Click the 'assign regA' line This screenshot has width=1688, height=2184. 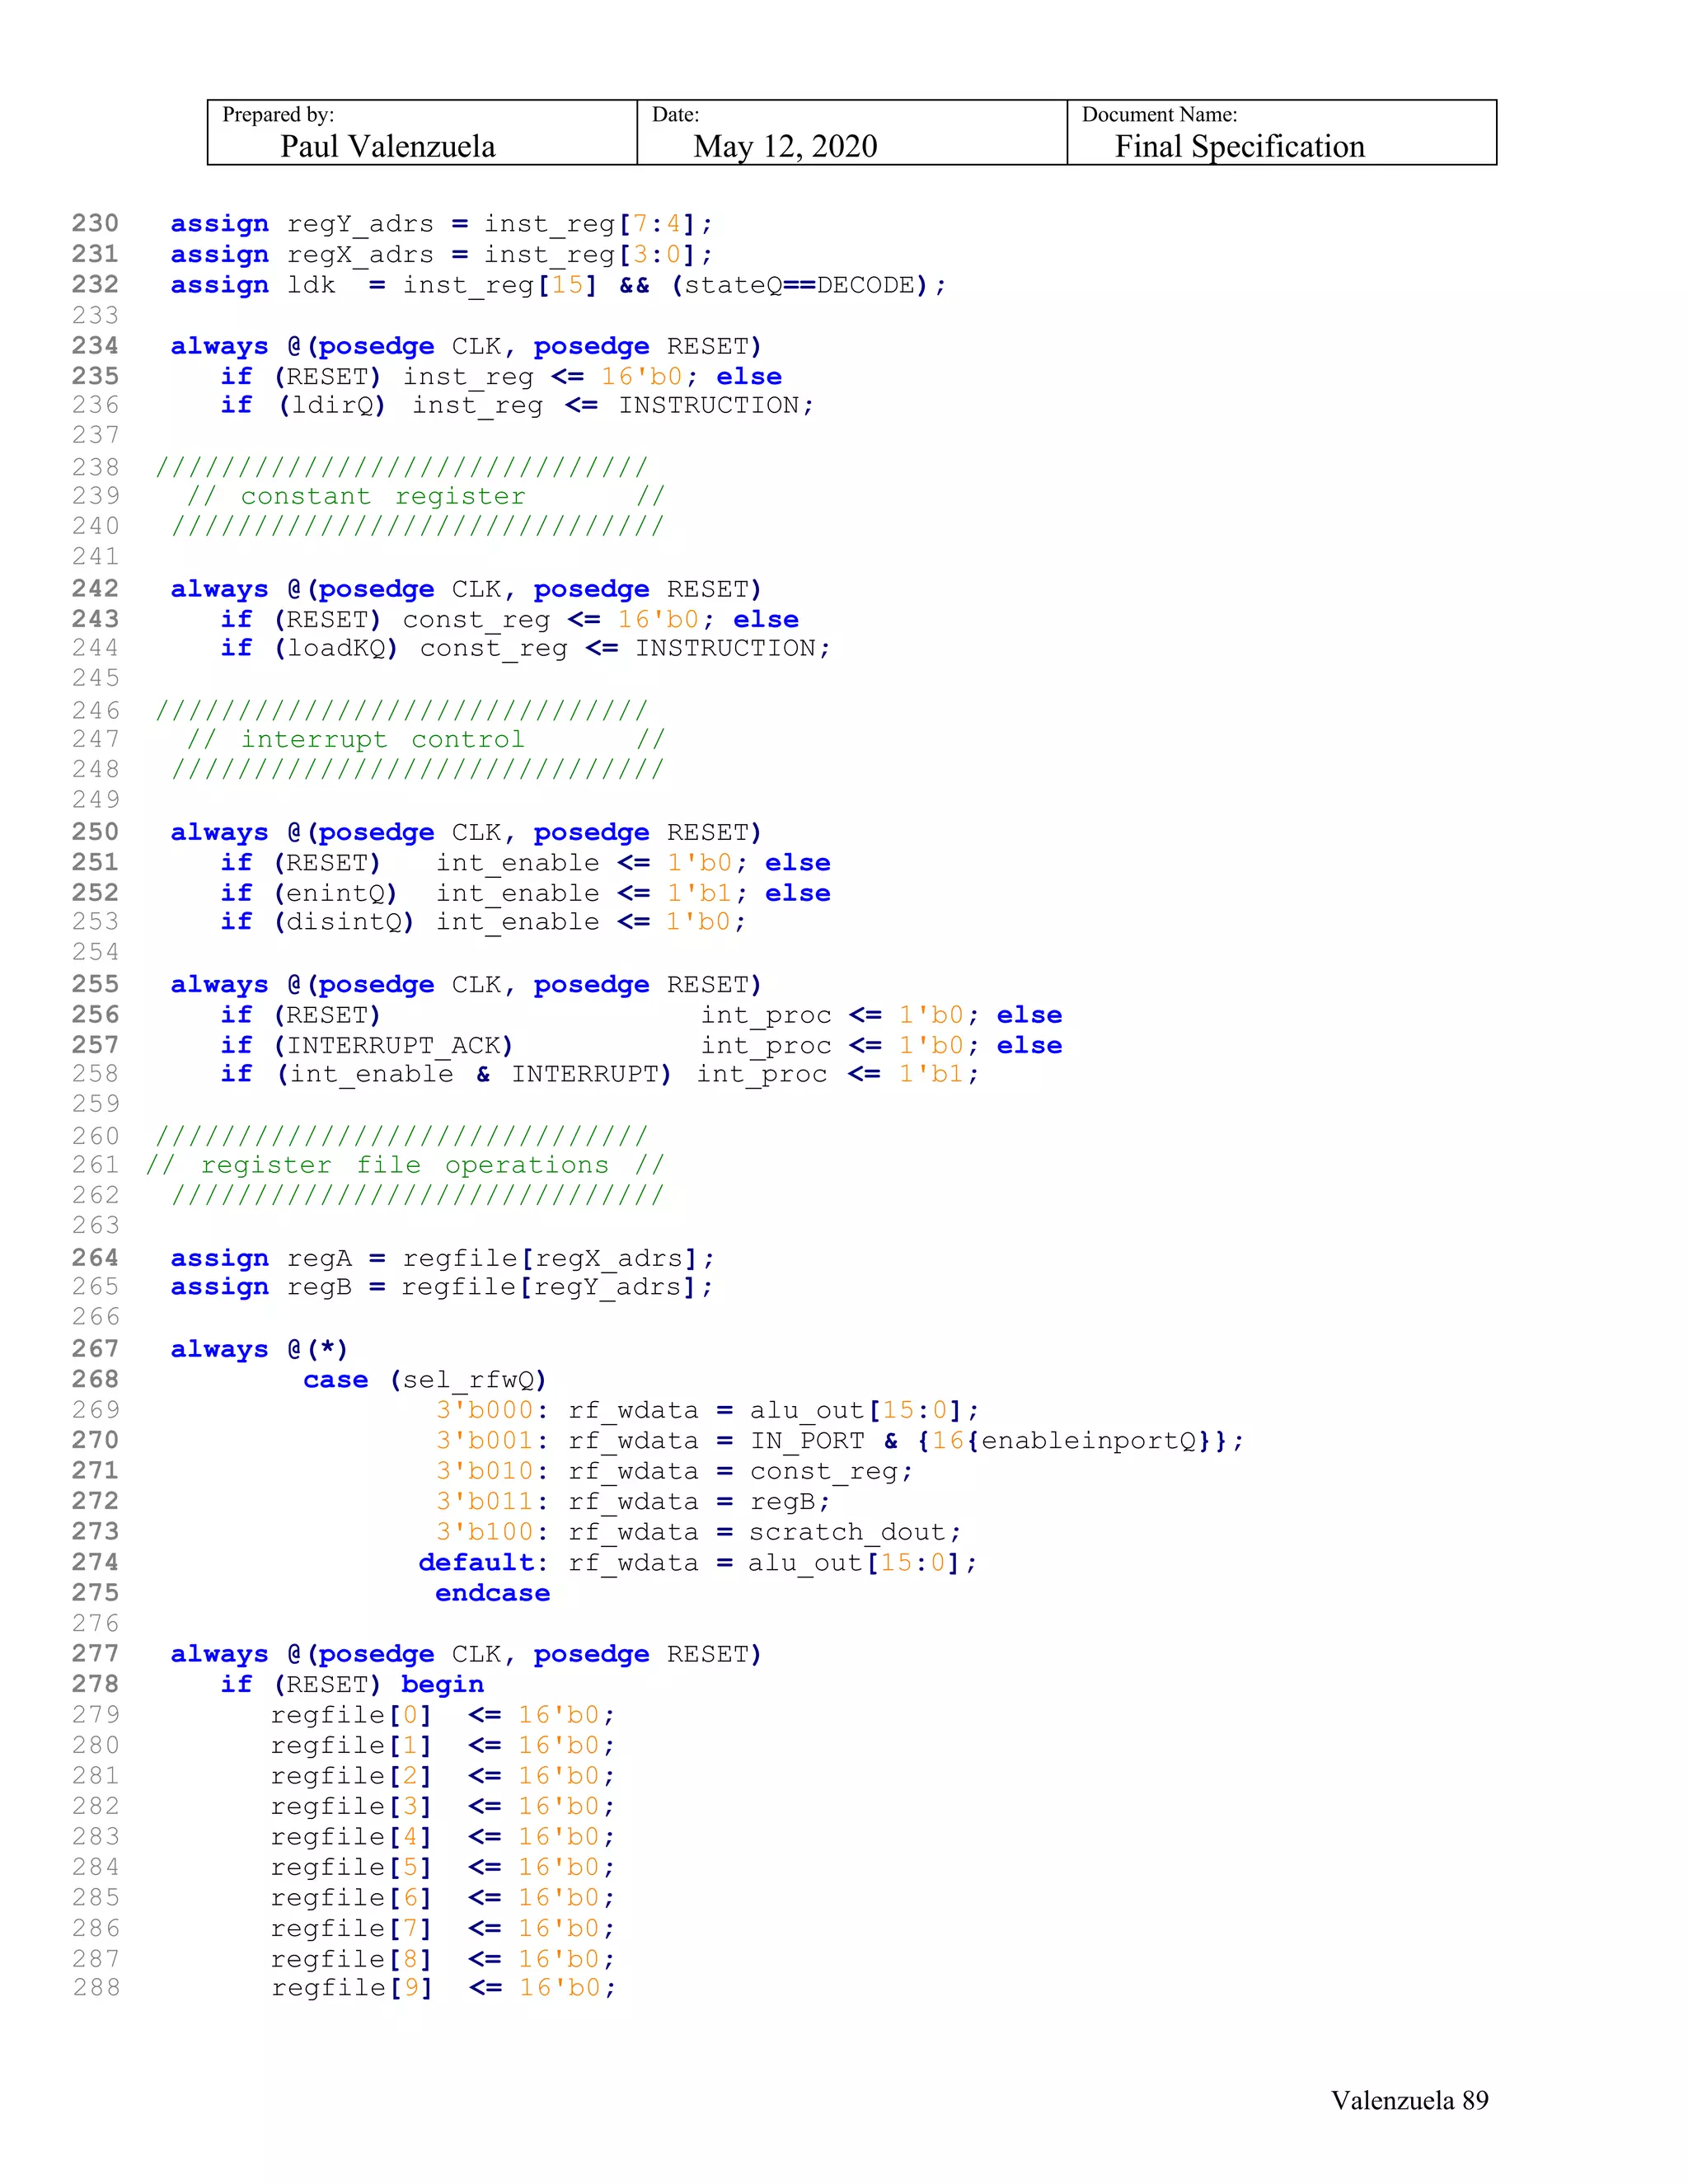[x=443, y=1258]
